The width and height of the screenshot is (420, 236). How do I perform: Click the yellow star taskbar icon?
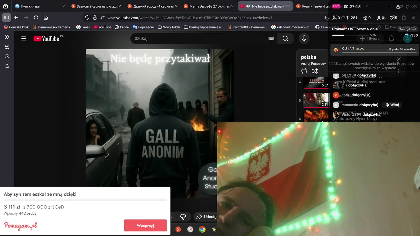coord(214,229)
